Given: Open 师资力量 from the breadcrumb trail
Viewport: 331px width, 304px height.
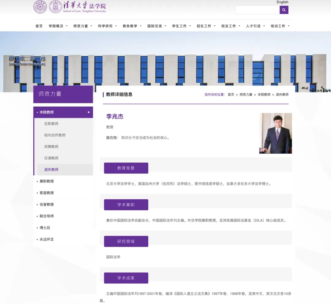Looking at the screenshot, I should point(246,95).
